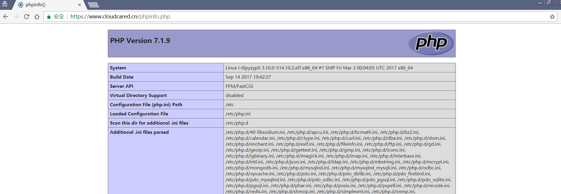The width and height of the screenshot is (561, 194).
Task: Bookmark this page with the star icon
Action: [x=552, y=17]
